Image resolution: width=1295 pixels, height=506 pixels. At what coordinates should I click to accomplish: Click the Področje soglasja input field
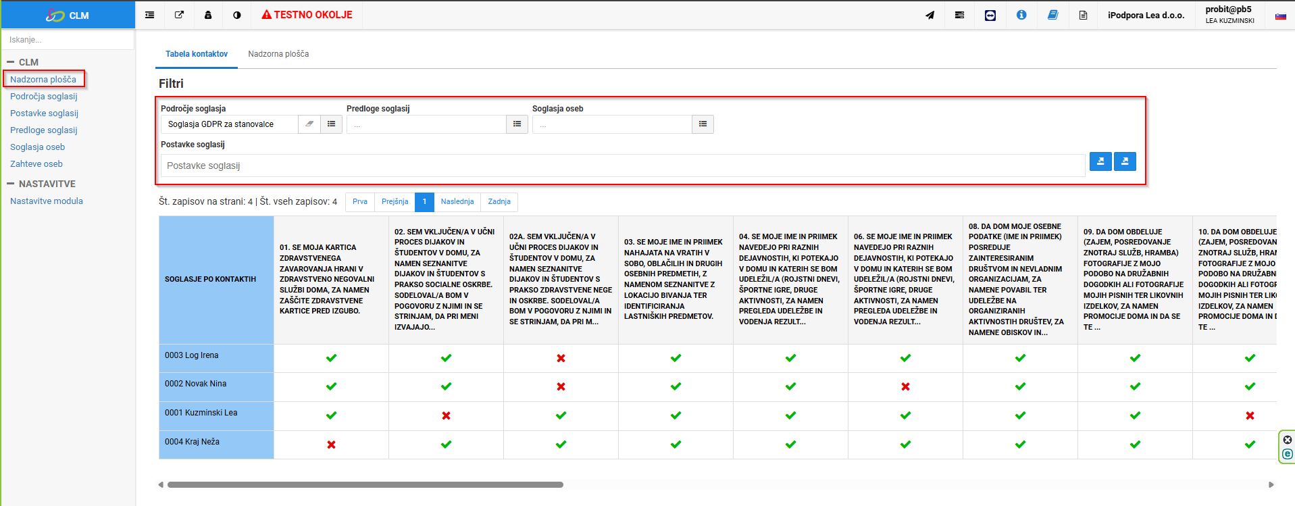pos(230,124)
